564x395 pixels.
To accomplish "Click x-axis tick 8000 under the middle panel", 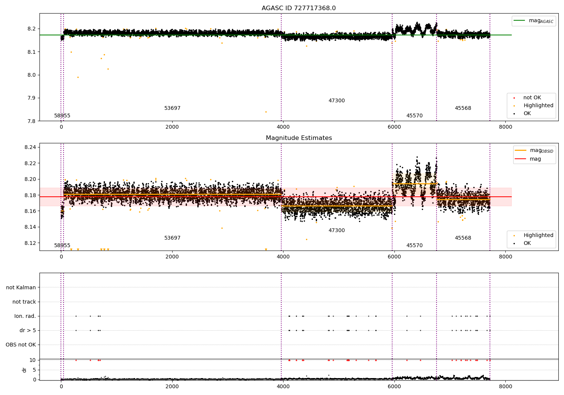I will 505,257.
